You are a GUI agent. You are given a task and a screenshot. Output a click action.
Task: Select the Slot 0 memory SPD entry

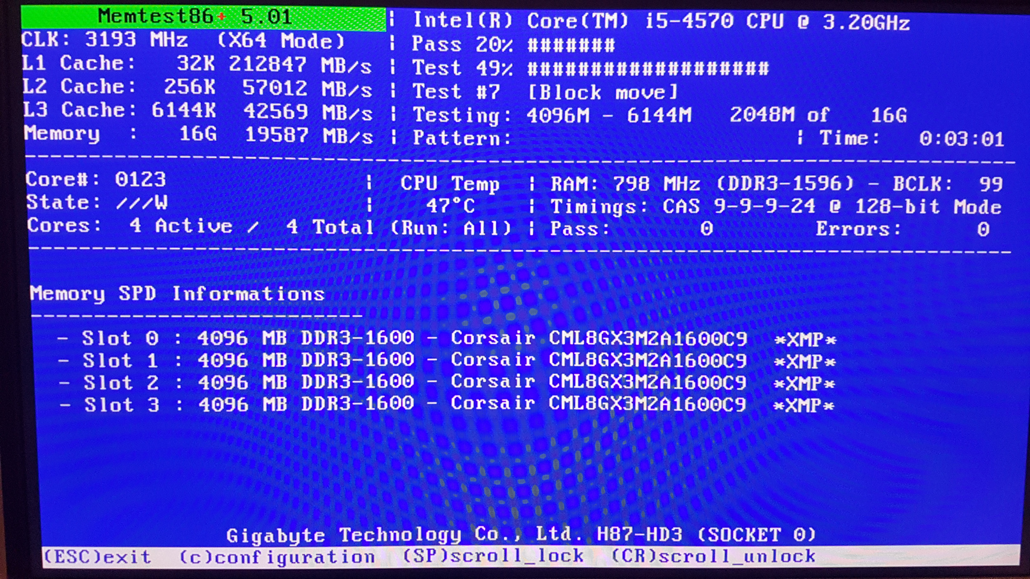[x=446, y=339]
